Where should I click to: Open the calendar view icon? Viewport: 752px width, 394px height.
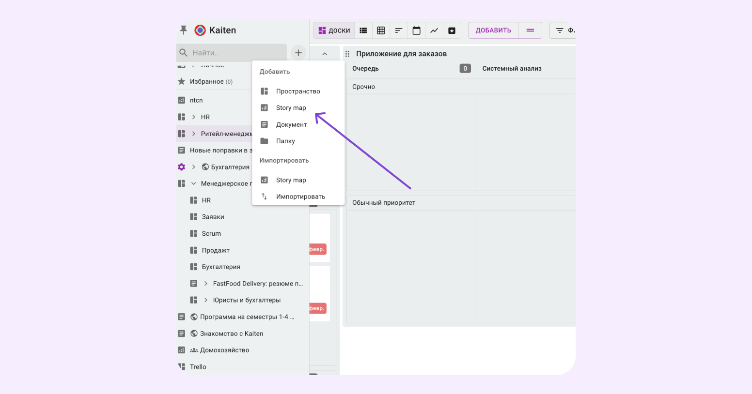416,30
